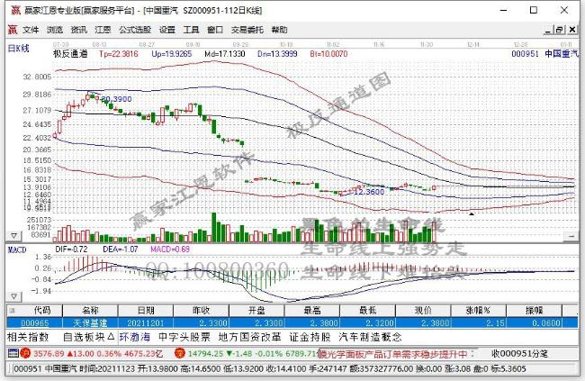Image resolution: width=585 pixels, height=381 pixels.
Task: Expand the MACD panel dropdown triangle
Action: click(x=13, y=296)
